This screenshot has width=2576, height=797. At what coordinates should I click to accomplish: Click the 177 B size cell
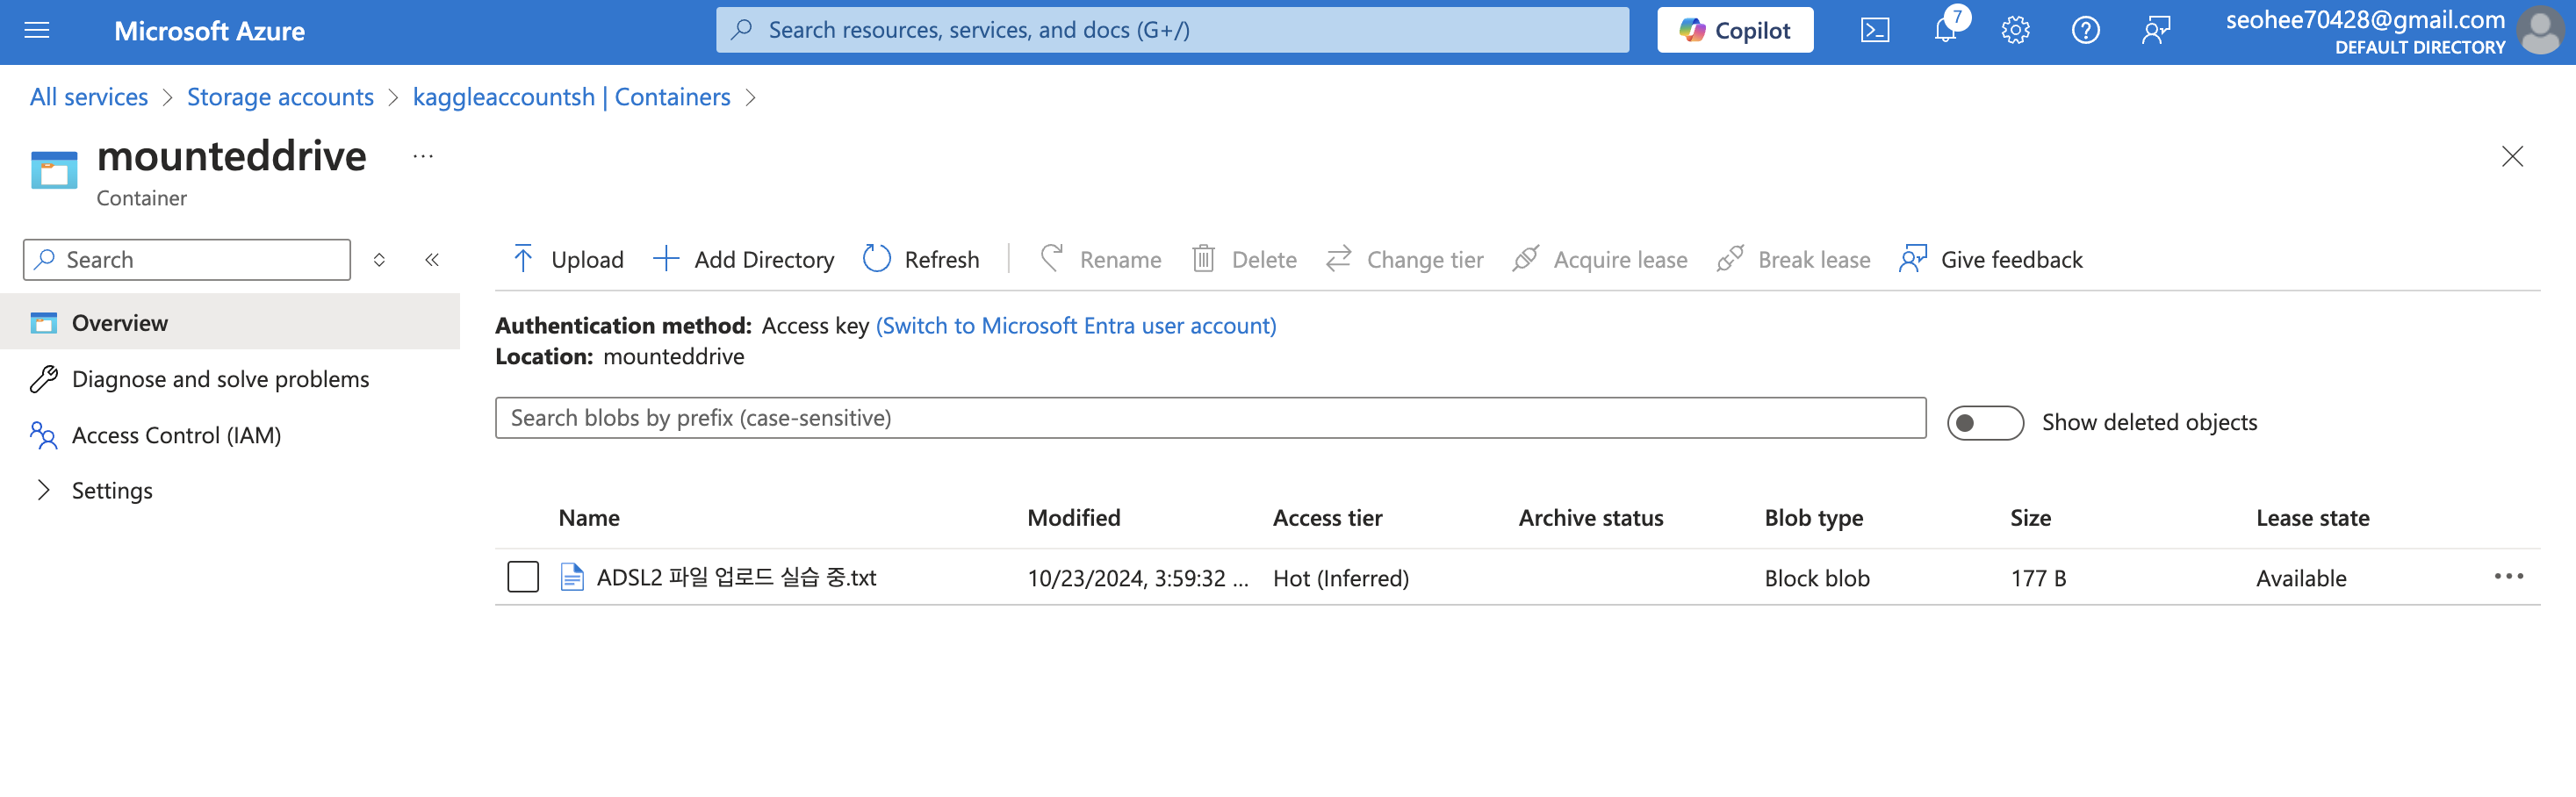coord(2038,578)
